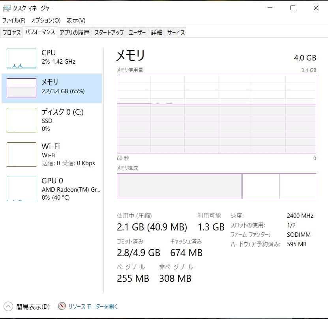Switch to the プロセス tab
The image size is (328, 319).
click(11, 33)
